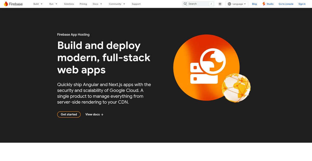Screen dimensions: 312x161
Task: Open the Language selector dropdown
Action: click(237, 4)
